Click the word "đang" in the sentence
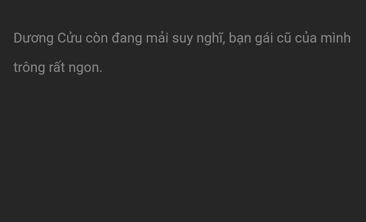This screenshot has width=366, height=222. pyautogui.click(x=127, y=38)
